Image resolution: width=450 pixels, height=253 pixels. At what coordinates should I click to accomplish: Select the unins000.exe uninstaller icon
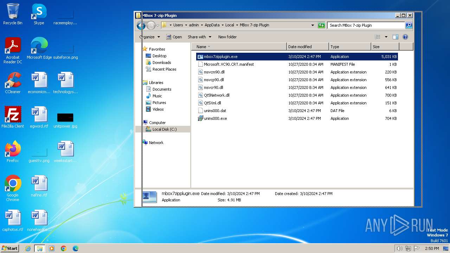pyautogui.click(x=200, y=118)
